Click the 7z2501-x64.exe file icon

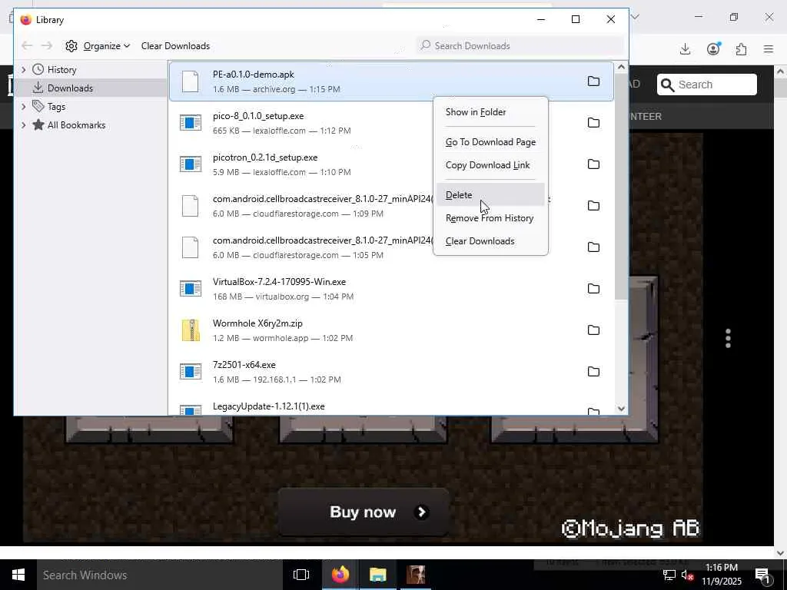[191, 372]
